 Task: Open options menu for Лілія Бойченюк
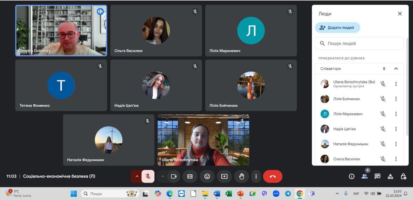(x=396, y=99)
